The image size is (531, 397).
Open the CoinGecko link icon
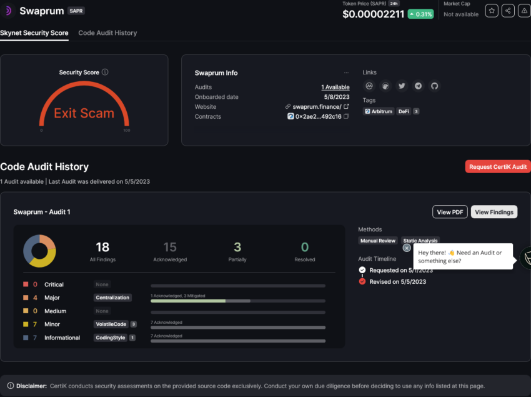coord(385,86)
